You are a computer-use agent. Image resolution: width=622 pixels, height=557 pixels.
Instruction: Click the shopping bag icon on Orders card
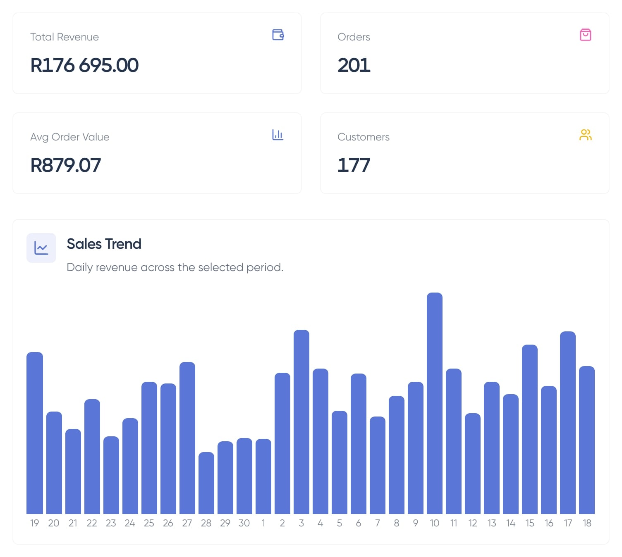point(585,35)
